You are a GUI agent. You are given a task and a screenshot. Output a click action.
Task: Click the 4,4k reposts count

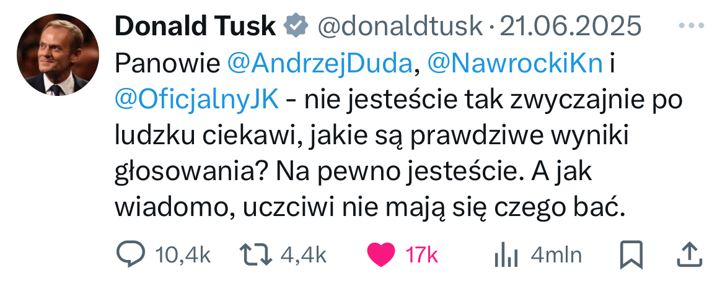pos(303,254)
